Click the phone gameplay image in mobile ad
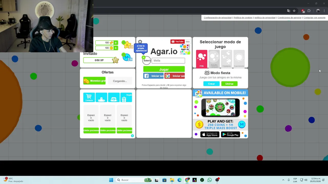The height and width of the screenshot is (184, 328). point(220,107)
